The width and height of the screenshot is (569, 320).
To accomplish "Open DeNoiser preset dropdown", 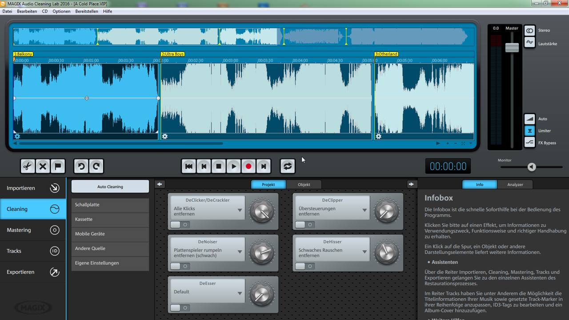I will click(x=240, y=252).
